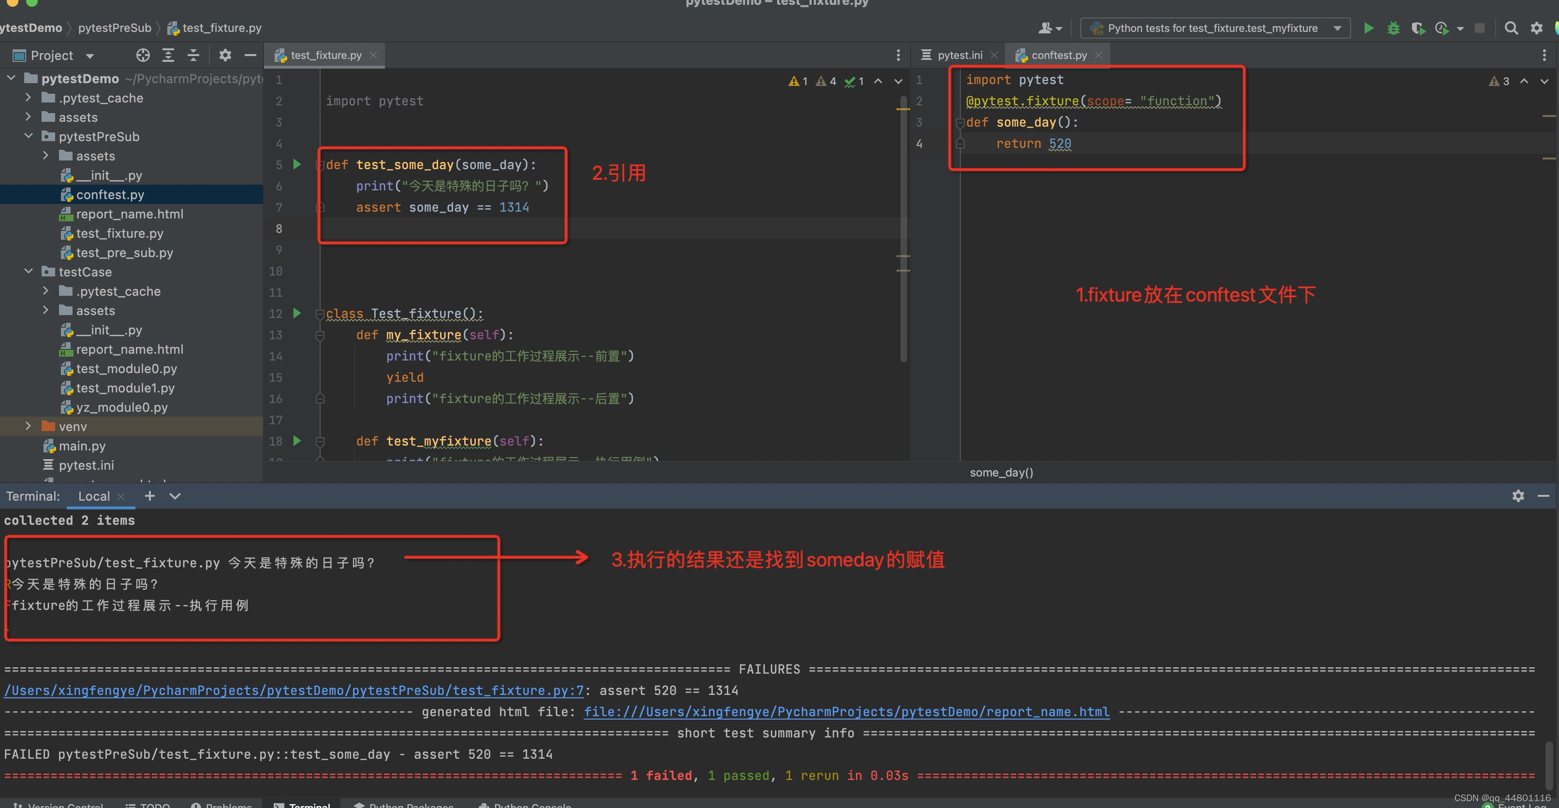Click the green Run button in toolbar

pyautogui.click(x=1368, y=28)
